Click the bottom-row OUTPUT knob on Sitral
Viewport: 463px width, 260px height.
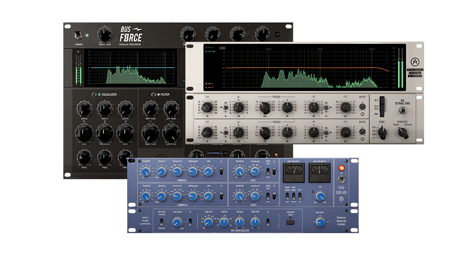[362, 131]
